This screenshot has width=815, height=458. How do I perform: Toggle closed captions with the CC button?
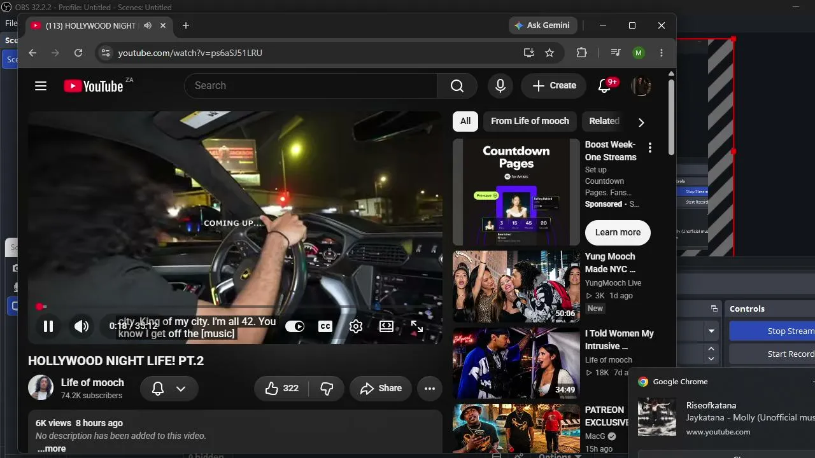point(325,326)
